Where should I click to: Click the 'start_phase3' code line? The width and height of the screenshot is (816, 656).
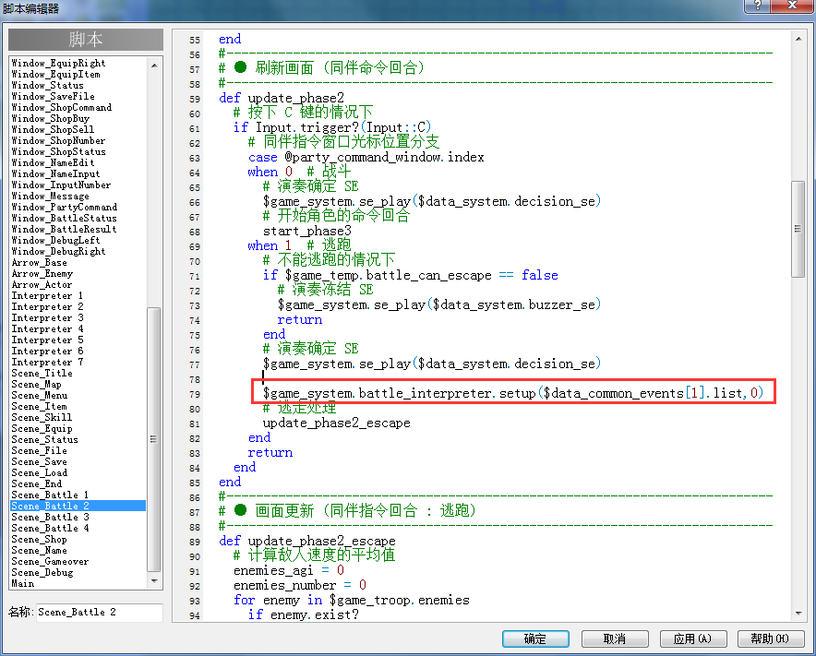point(307,231)
